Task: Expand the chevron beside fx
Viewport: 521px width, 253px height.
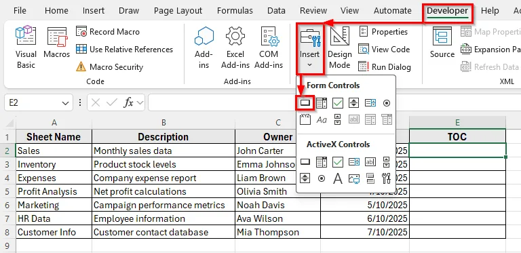Action: (140, 103)
